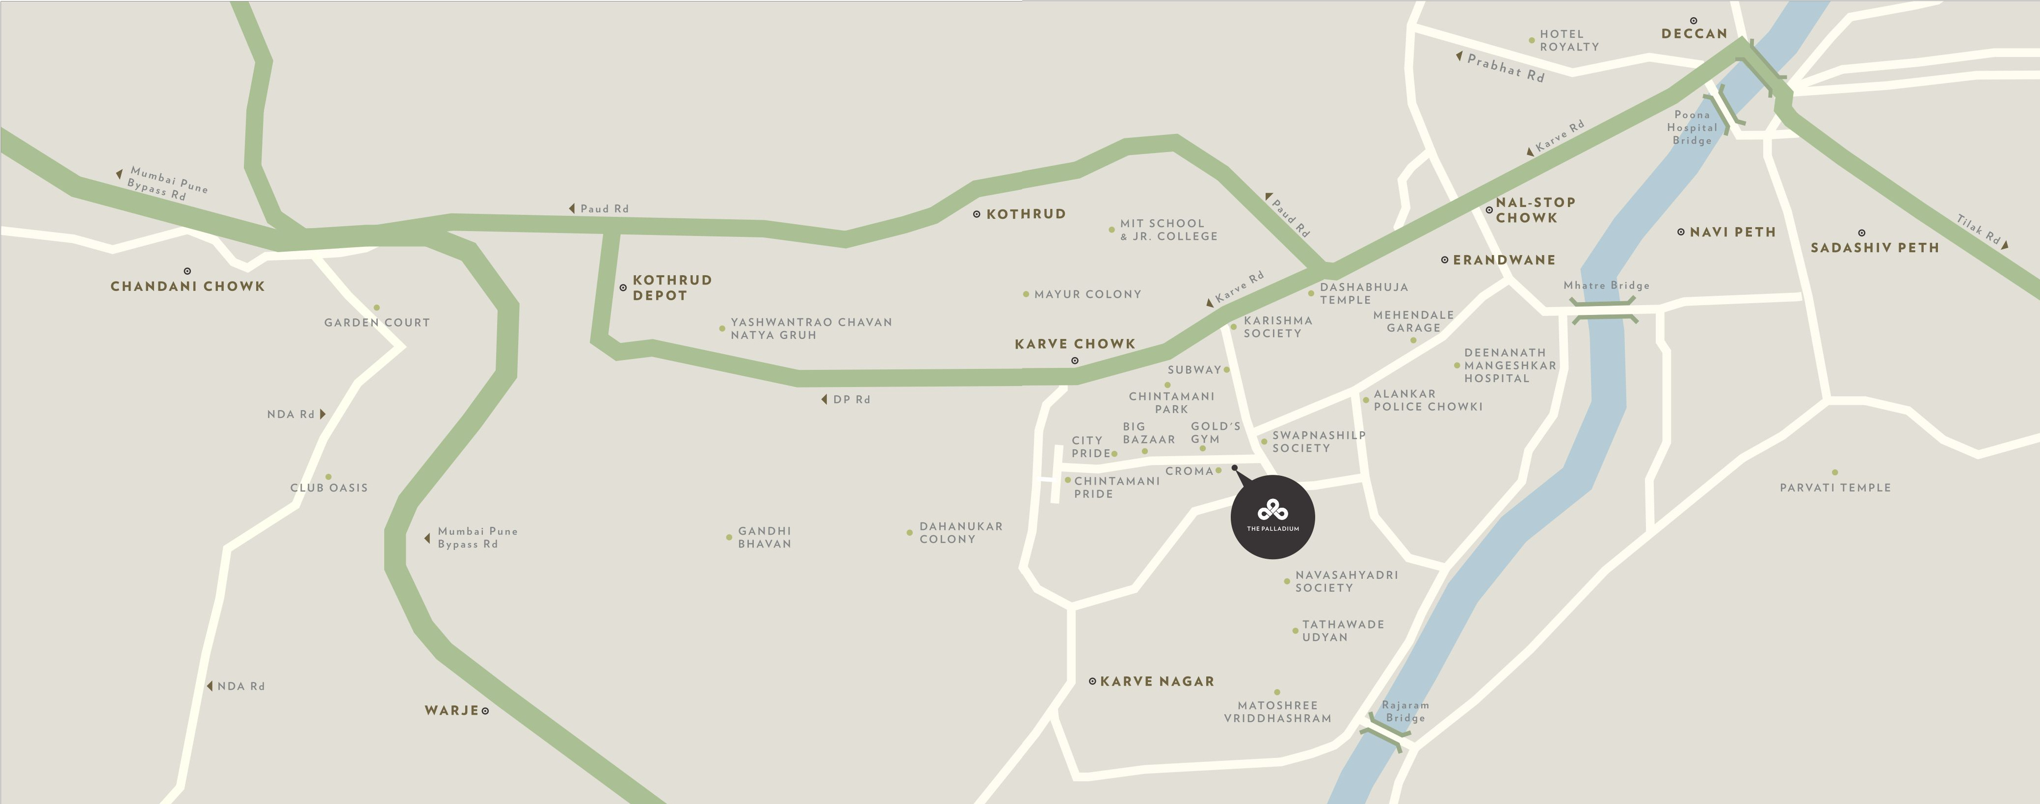Click the Poona Hospital Bridge label

[x=1693, y=128]
